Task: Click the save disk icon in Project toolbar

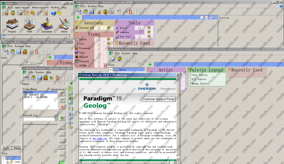Action: [x=39, y=78]
